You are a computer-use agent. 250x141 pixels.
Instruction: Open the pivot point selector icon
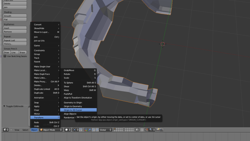tap(76, 130)
